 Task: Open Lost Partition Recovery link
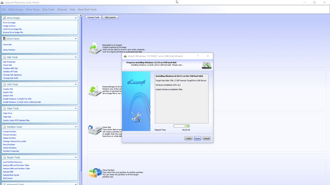13,162
